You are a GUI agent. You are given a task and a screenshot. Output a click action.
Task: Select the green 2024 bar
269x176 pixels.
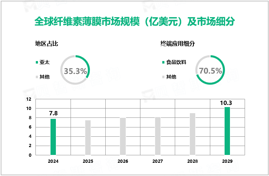[x=53, y=137]
